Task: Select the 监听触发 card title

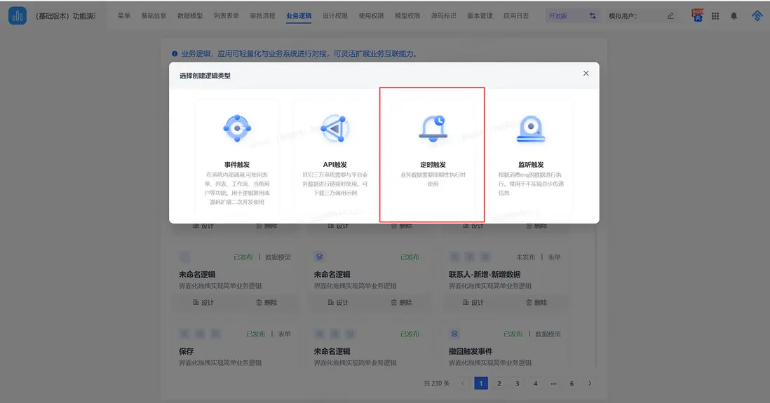Action: [x=531, y=165]
